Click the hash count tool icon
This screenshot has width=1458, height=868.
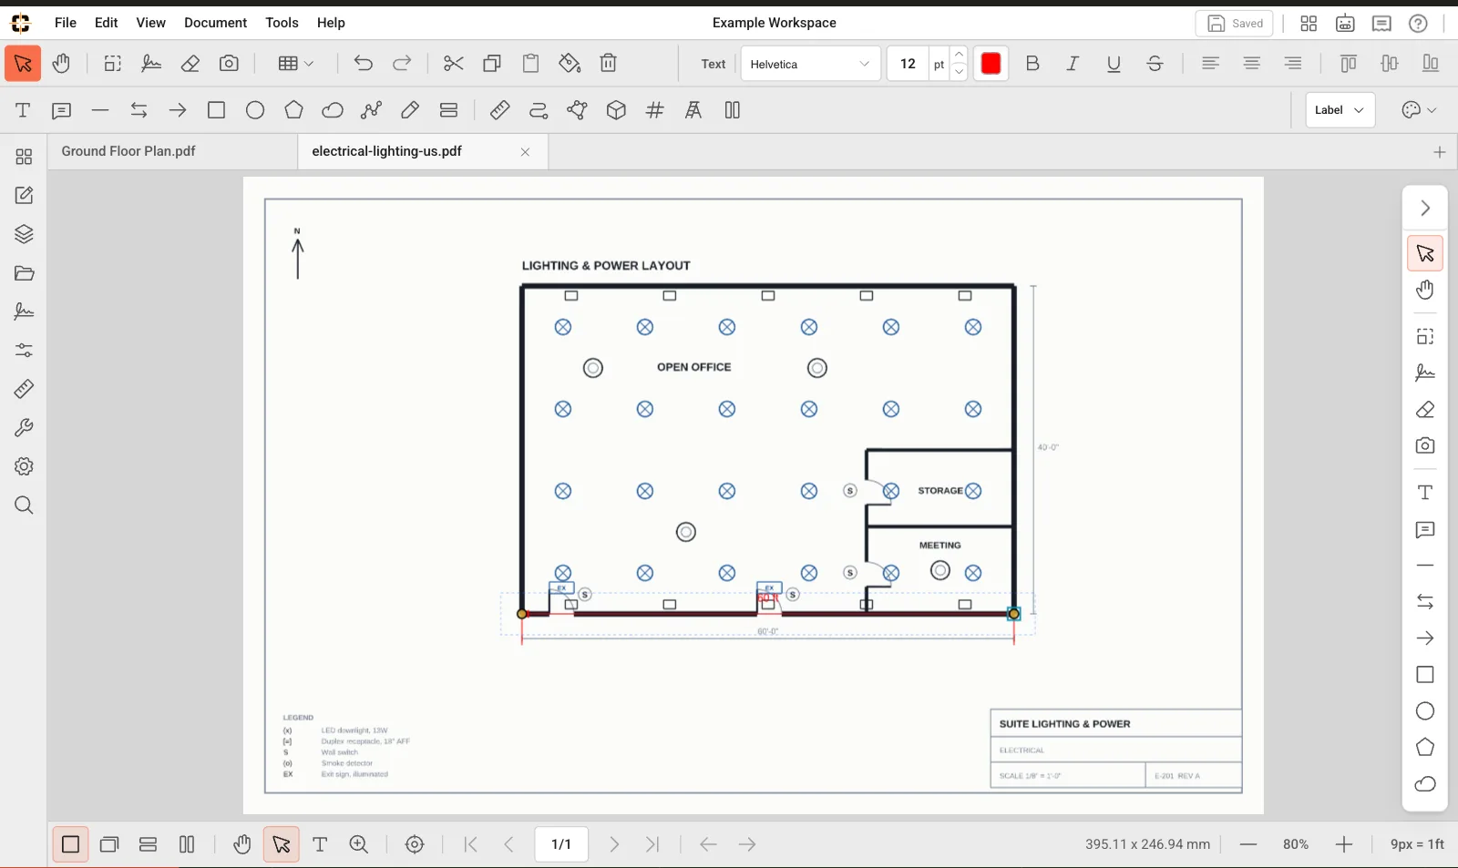point(654,110)
